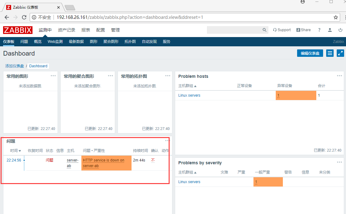346x214 pixels.
Task: Open the Problems by severity widget menu
Action: point(339,162)
